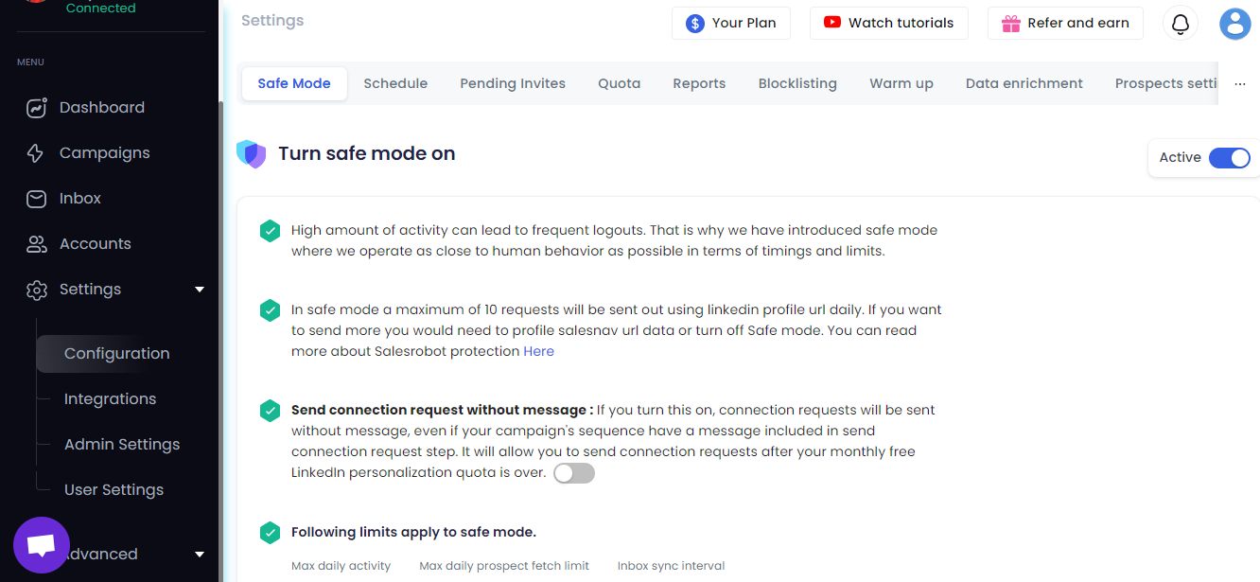This screenshot has height=582, width=1260.
Task: Switch to the Schedule tab
Action: pos(395,83)
